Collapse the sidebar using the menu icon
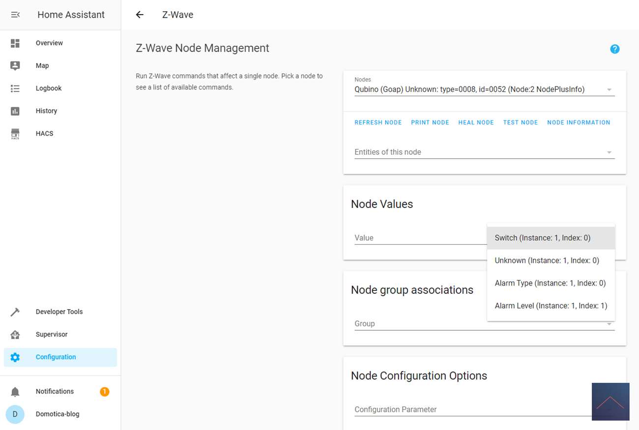Image resolution: width=639 pixels, height=430 pixels. [x=15, y=15]
